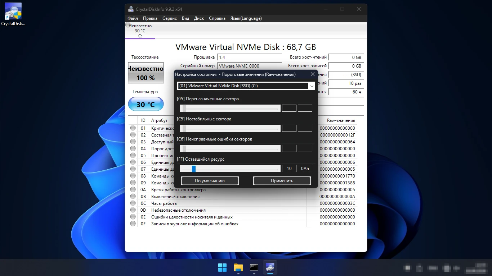Screen dimensions: 492x276
Task: Click the Применить button
Action: point(282,181)
